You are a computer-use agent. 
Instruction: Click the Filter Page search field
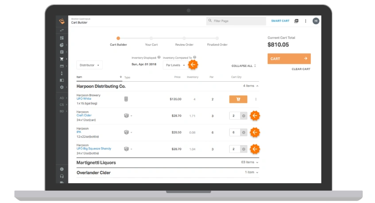[x=236, y=21]
